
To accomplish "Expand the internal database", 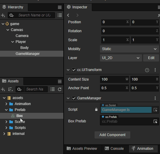I will coord(4,134).
